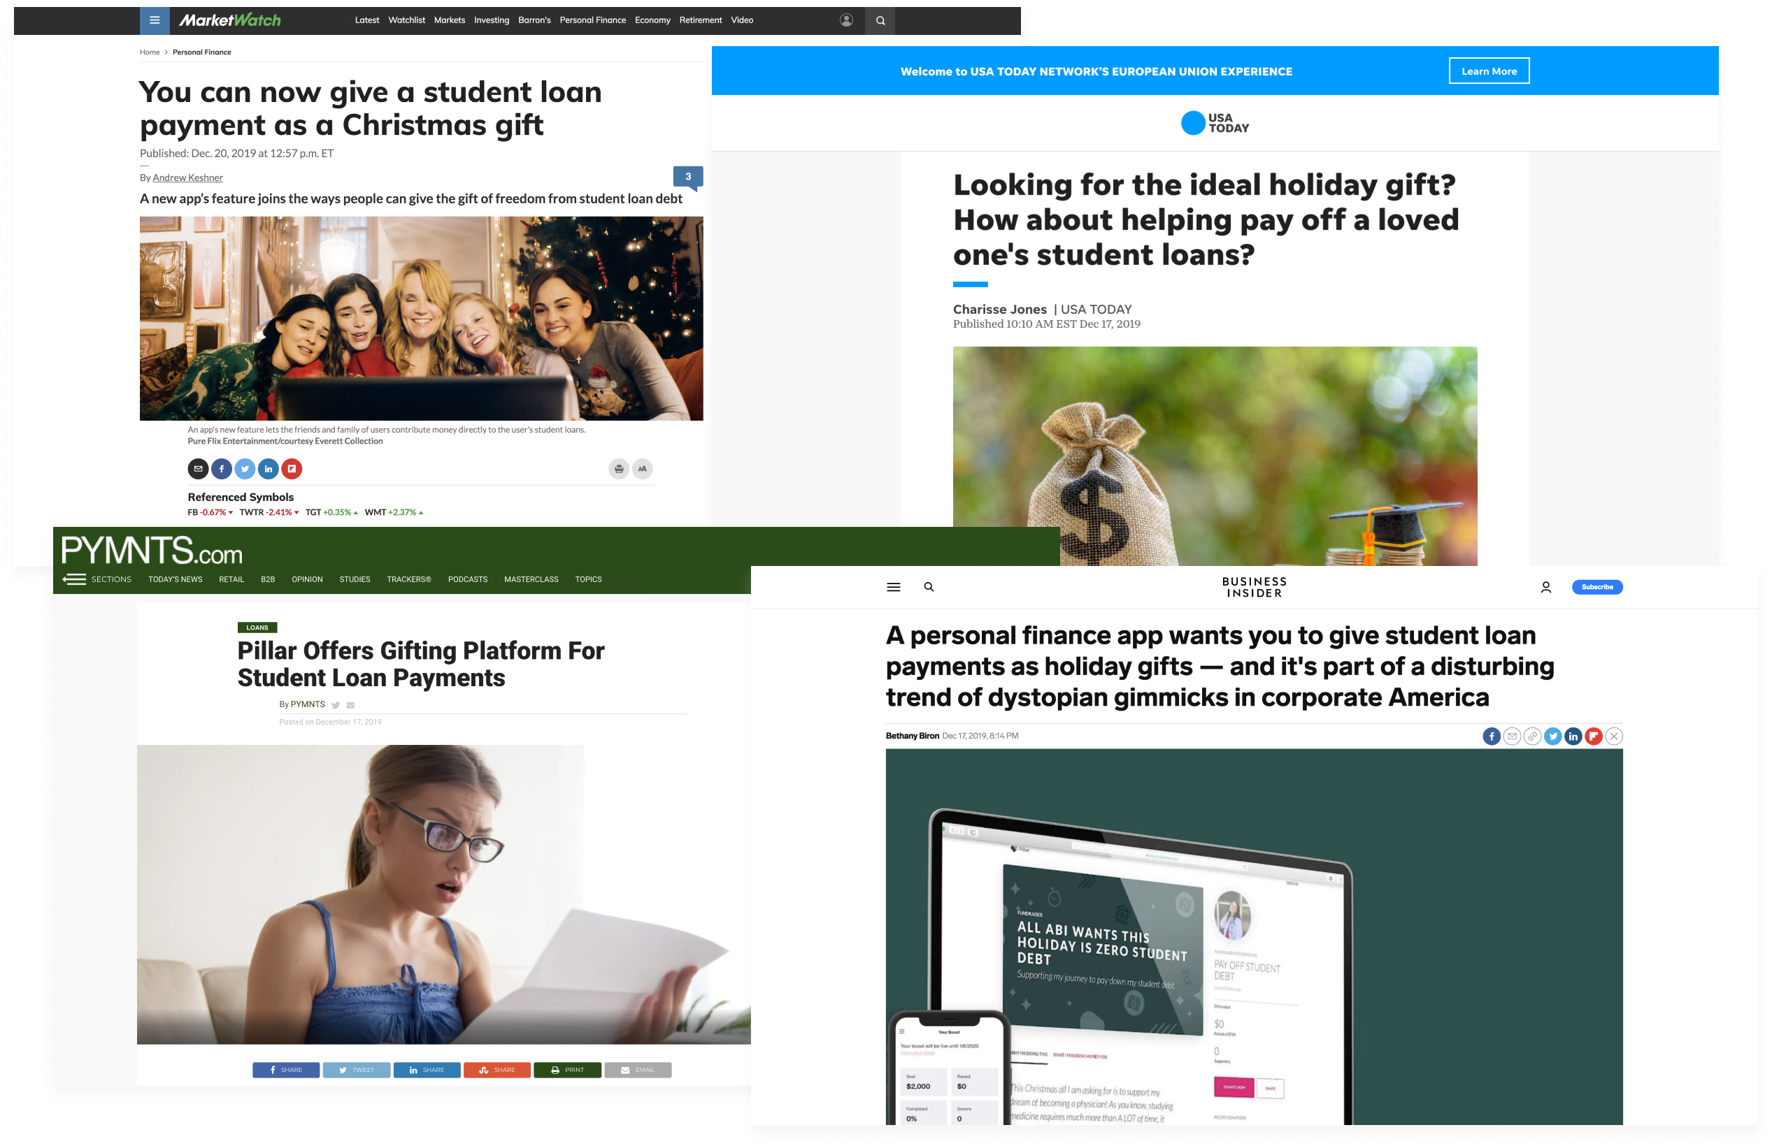The height and width of the screenshot is (1146, 1772).
Task: Click PYMNTS author email icon
Action: point(350,706)
